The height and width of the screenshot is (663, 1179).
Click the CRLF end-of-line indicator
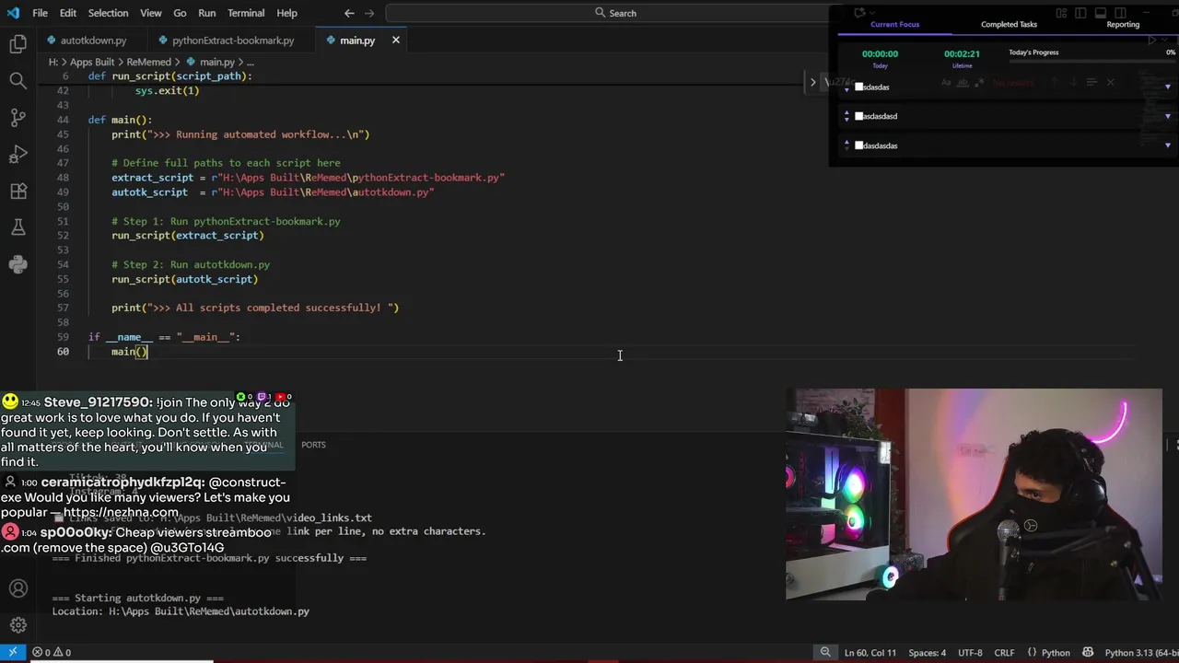point(1003,652)
